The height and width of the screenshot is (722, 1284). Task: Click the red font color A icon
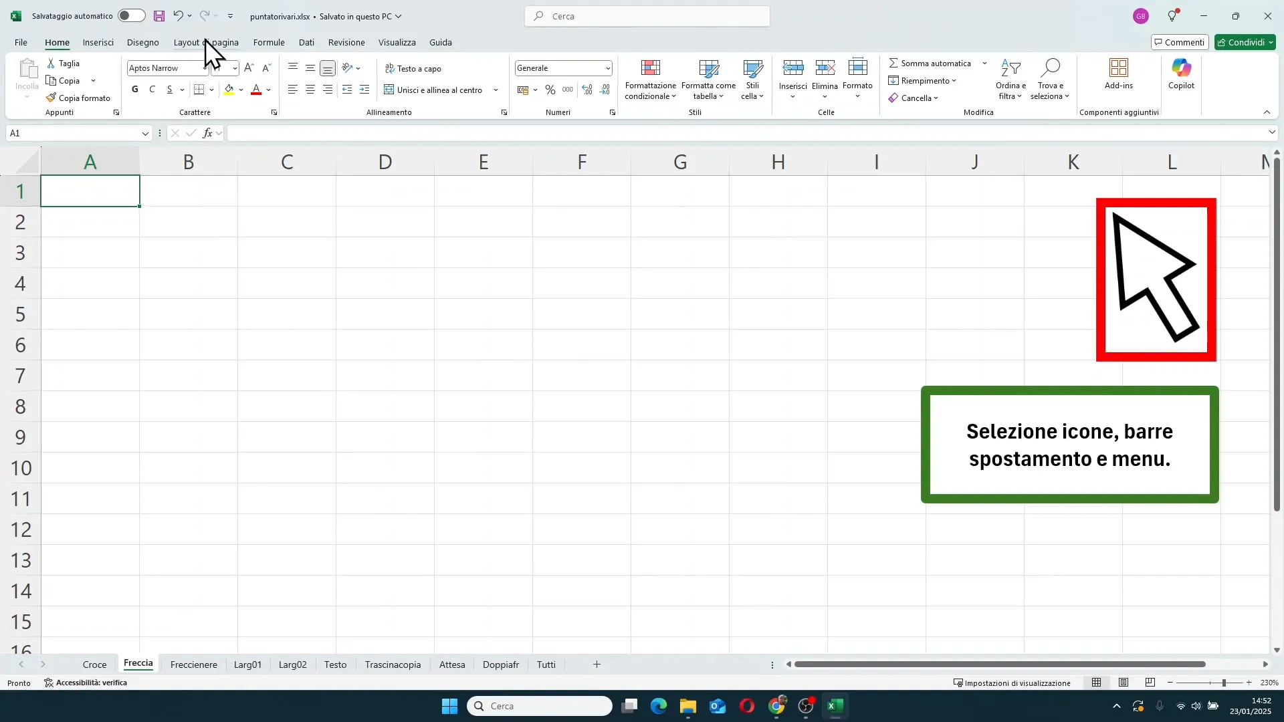256,90
